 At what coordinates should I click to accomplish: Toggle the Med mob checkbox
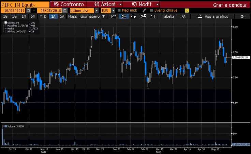(119, 11)
